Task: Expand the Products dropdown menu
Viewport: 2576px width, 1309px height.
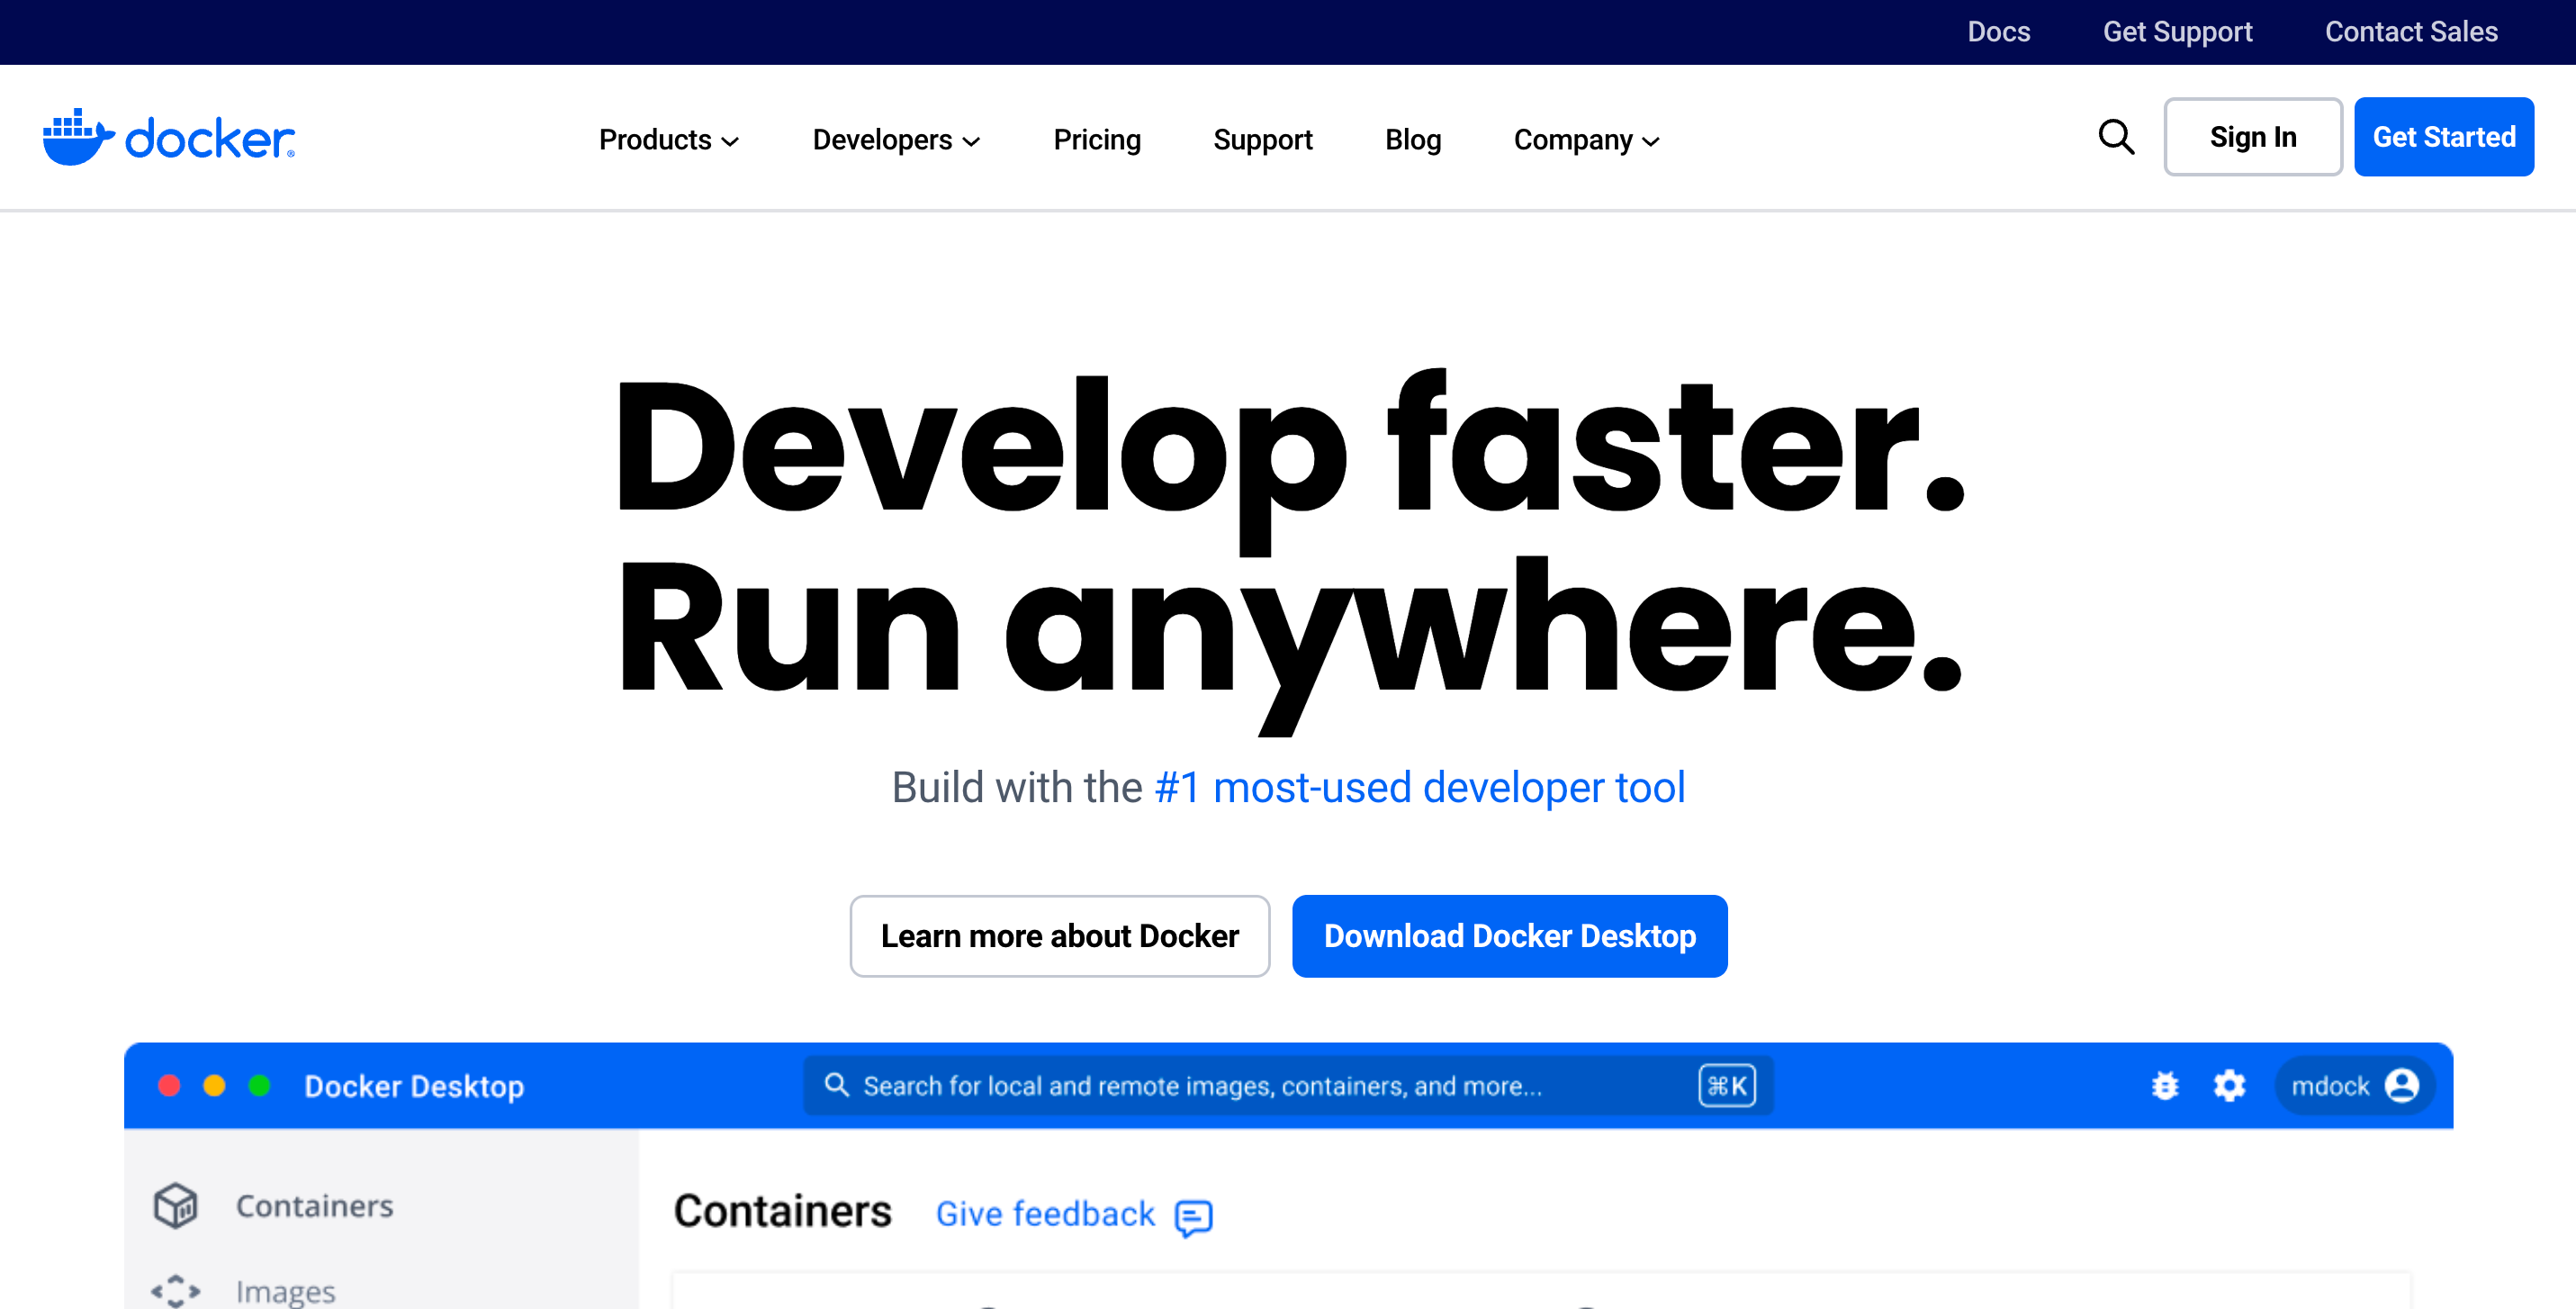Action: 669,140
